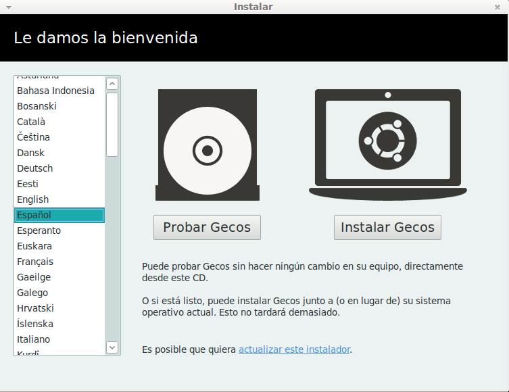This screenshot has height=392, width=509.
Task: Click the CD disc icon above Probar Gecos
Action: (x=208, y=145)
